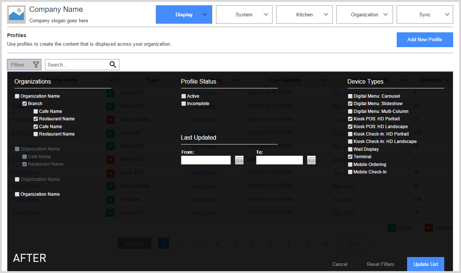461x273 pixels.
Task: Select the Digital Menu: Carousel checkbox
Action: (x=350, y=96)
